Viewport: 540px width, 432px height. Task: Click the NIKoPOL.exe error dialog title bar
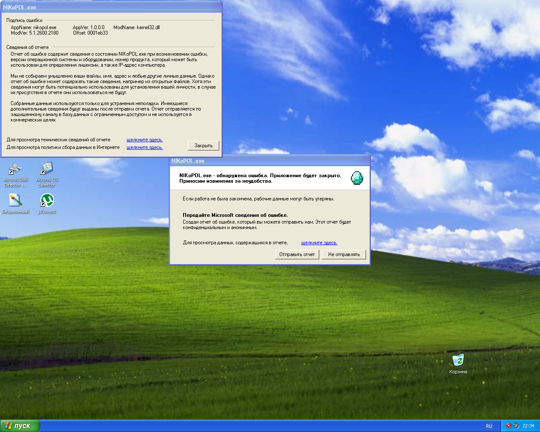270,161
